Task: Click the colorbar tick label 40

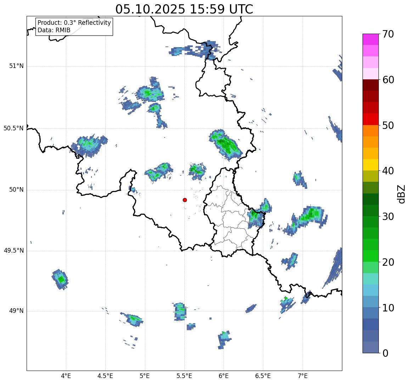Action: pos(388,171)
